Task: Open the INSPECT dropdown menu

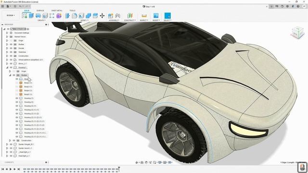Action: click(x=144, y=20)
